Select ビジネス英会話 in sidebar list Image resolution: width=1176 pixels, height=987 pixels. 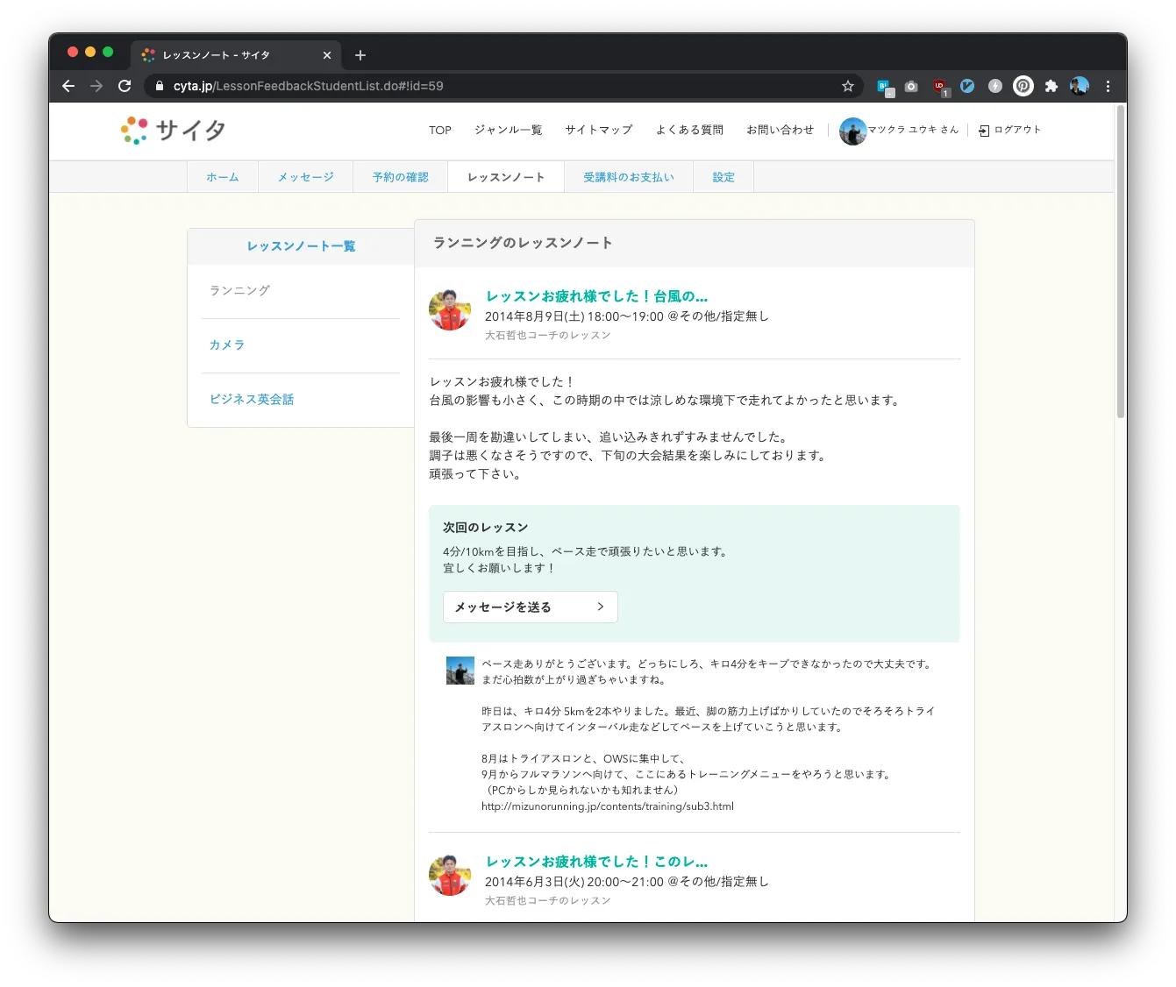252,400
